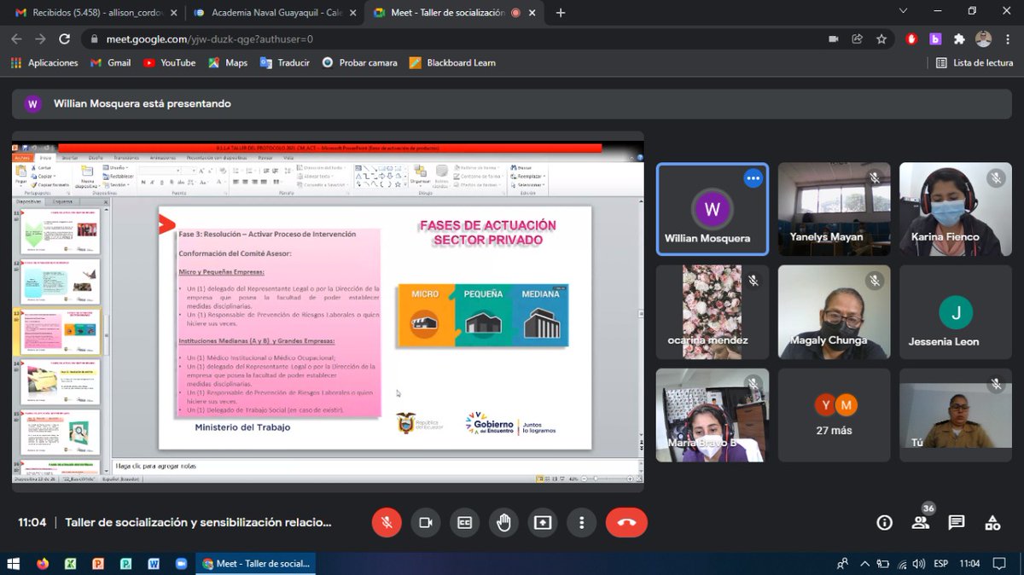Open the Blackboard Learn bookmark
Image resolution: width=1024 pixels, height=575 pixels.
(x=452, y=62)
